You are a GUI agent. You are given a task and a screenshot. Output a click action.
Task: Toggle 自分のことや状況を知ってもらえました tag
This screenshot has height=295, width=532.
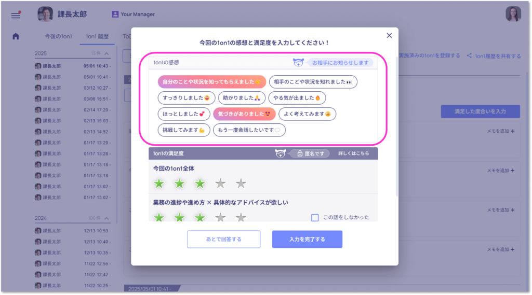[212, 81]
